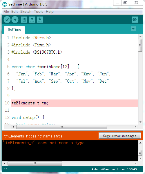Click editor horizontal scrollbar left arrow

tap(13, 127)
